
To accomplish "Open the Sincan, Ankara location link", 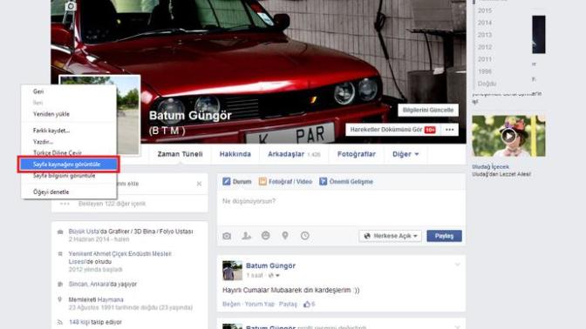I will point(90,285).
